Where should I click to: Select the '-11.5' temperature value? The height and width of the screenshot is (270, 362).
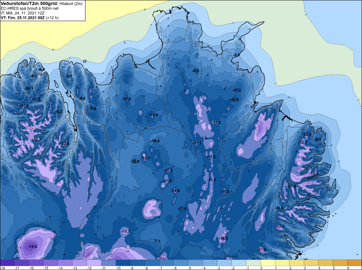[225, 192]
